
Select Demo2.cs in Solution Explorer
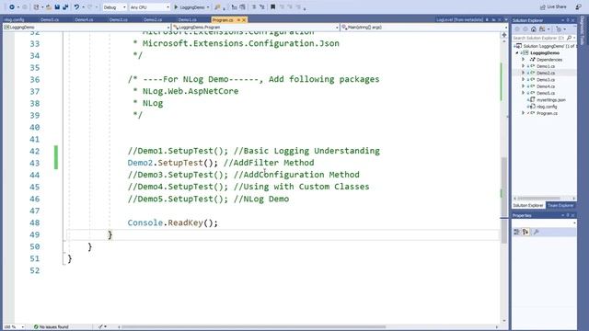546,73
